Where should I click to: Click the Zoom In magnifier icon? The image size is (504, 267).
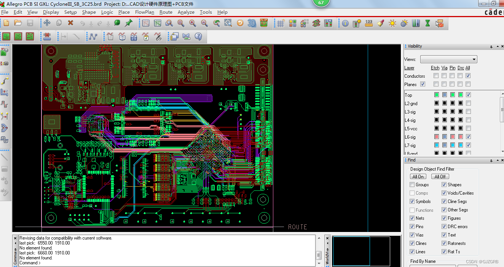(193, 23)
